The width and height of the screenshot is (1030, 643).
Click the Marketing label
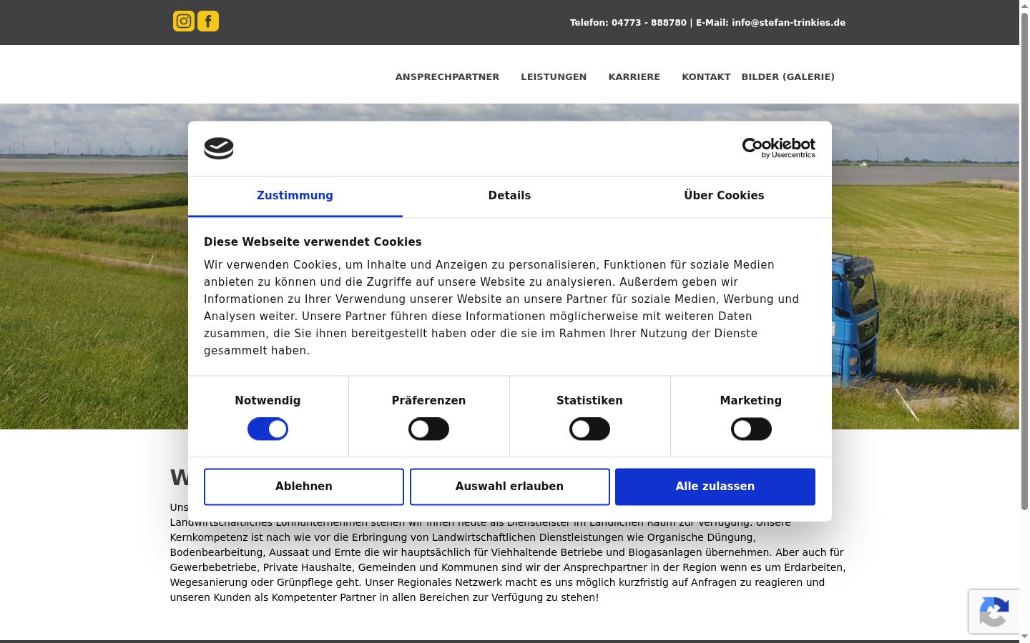(751, 401)
